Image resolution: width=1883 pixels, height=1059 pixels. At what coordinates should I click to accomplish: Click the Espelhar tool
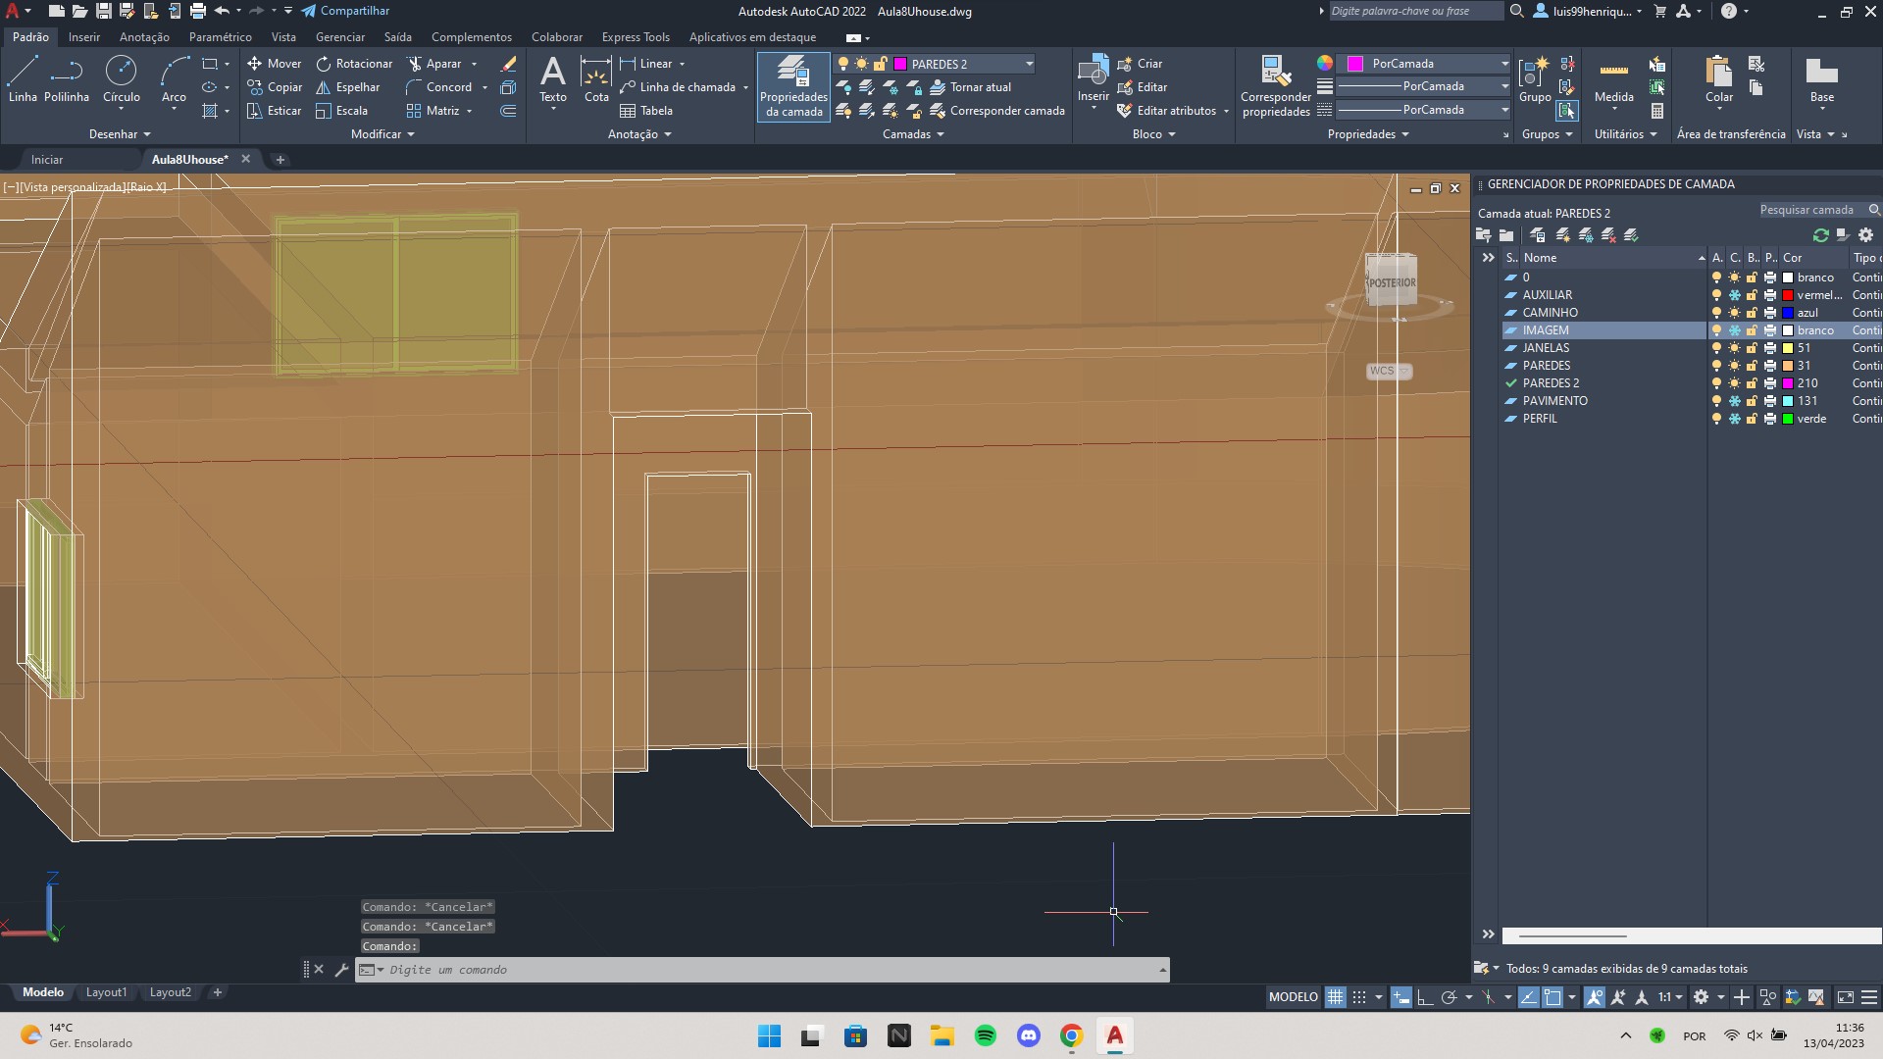pyautogui.click(x=347, y=87)
